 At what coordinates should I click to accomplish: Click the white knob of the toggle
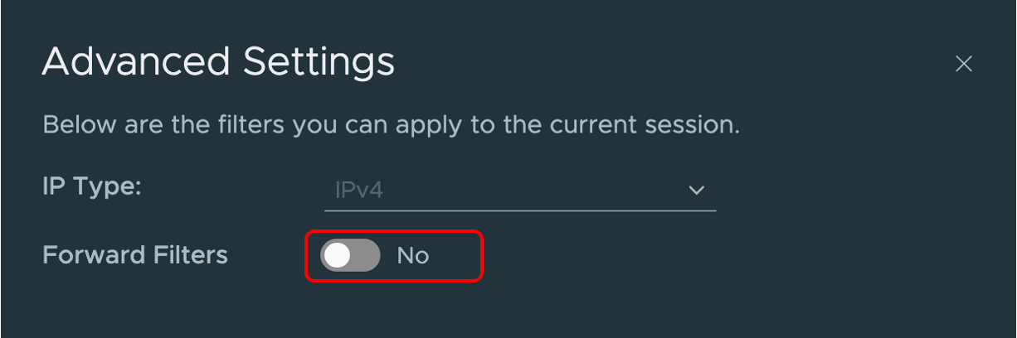337,256
